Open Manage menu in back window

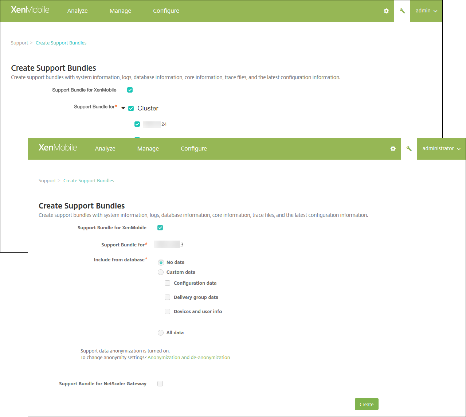point(120,11)
